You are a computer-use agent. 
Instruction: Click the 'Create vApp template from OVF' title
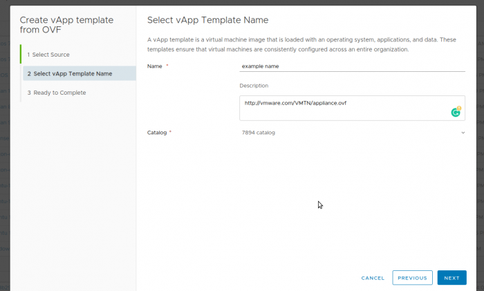point(66,25)
